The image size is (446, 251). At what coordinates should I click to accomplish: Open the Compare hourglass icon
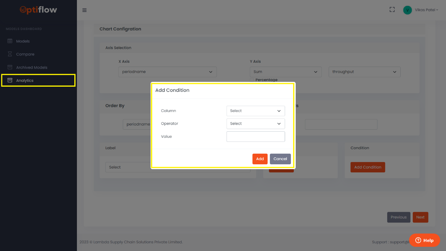9,54
